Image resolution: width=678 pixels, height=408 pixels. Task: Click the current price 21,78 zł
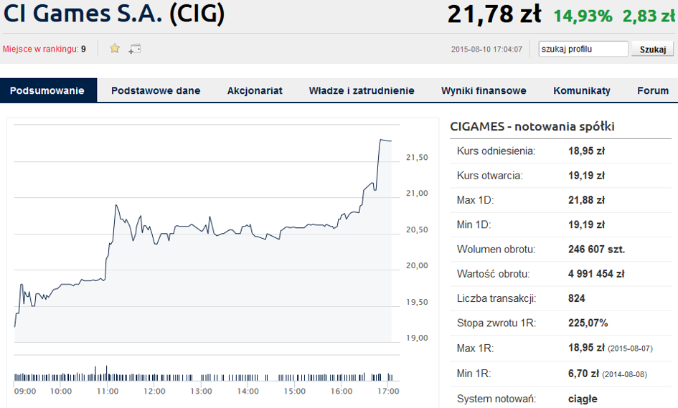(x=494, y=14)
